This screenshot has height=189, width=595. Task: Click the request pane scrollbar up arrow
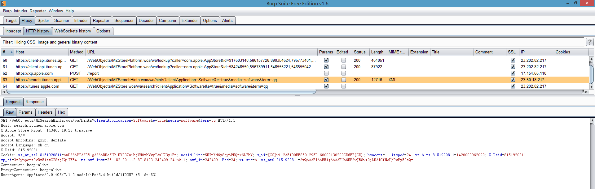[x=592, y=120]
